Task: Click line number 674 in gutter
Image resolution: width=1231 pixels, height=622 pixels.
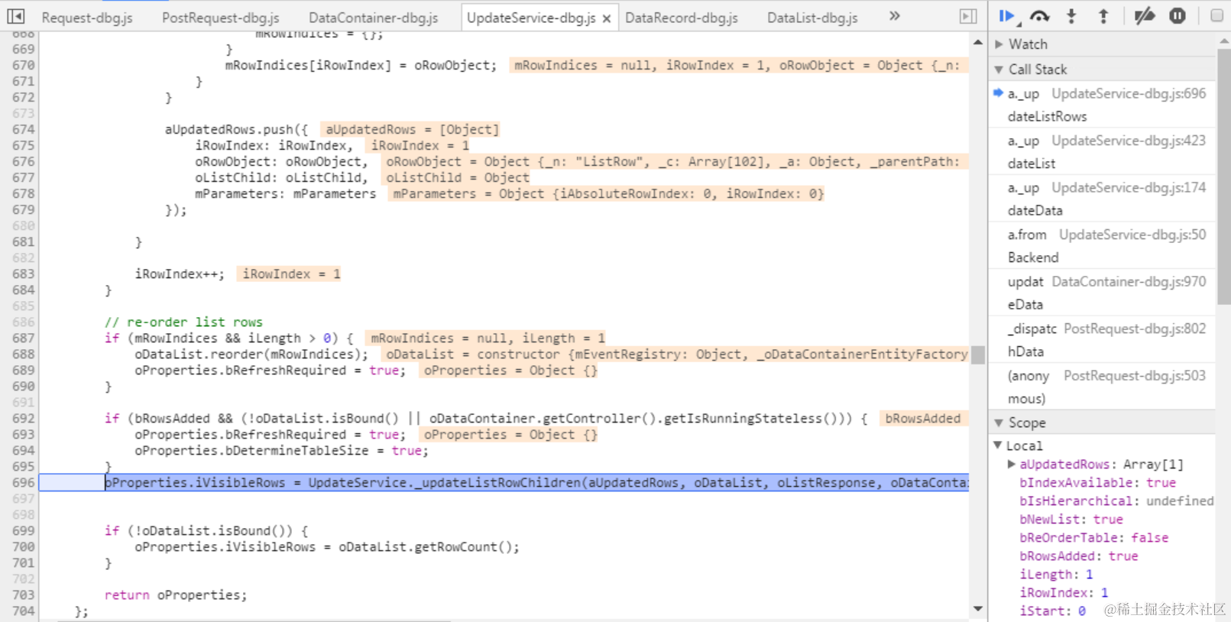Action: 24,129
